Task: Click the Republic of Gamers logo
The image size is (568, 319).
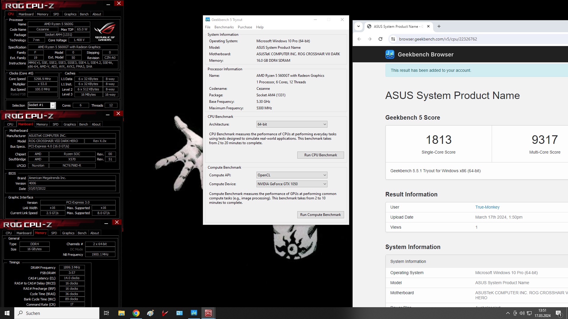Action: (105, 32)
